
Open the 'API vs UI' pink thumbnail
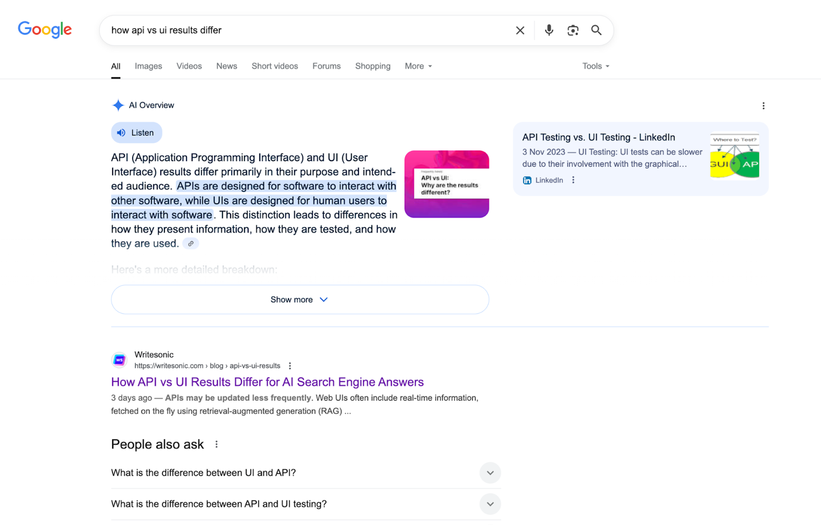(x=446, y=184)
